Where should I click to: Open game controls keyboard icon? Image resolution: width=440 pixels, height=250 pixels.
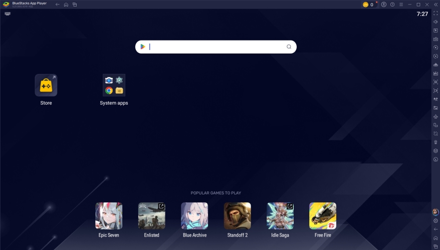coord(435,39)
